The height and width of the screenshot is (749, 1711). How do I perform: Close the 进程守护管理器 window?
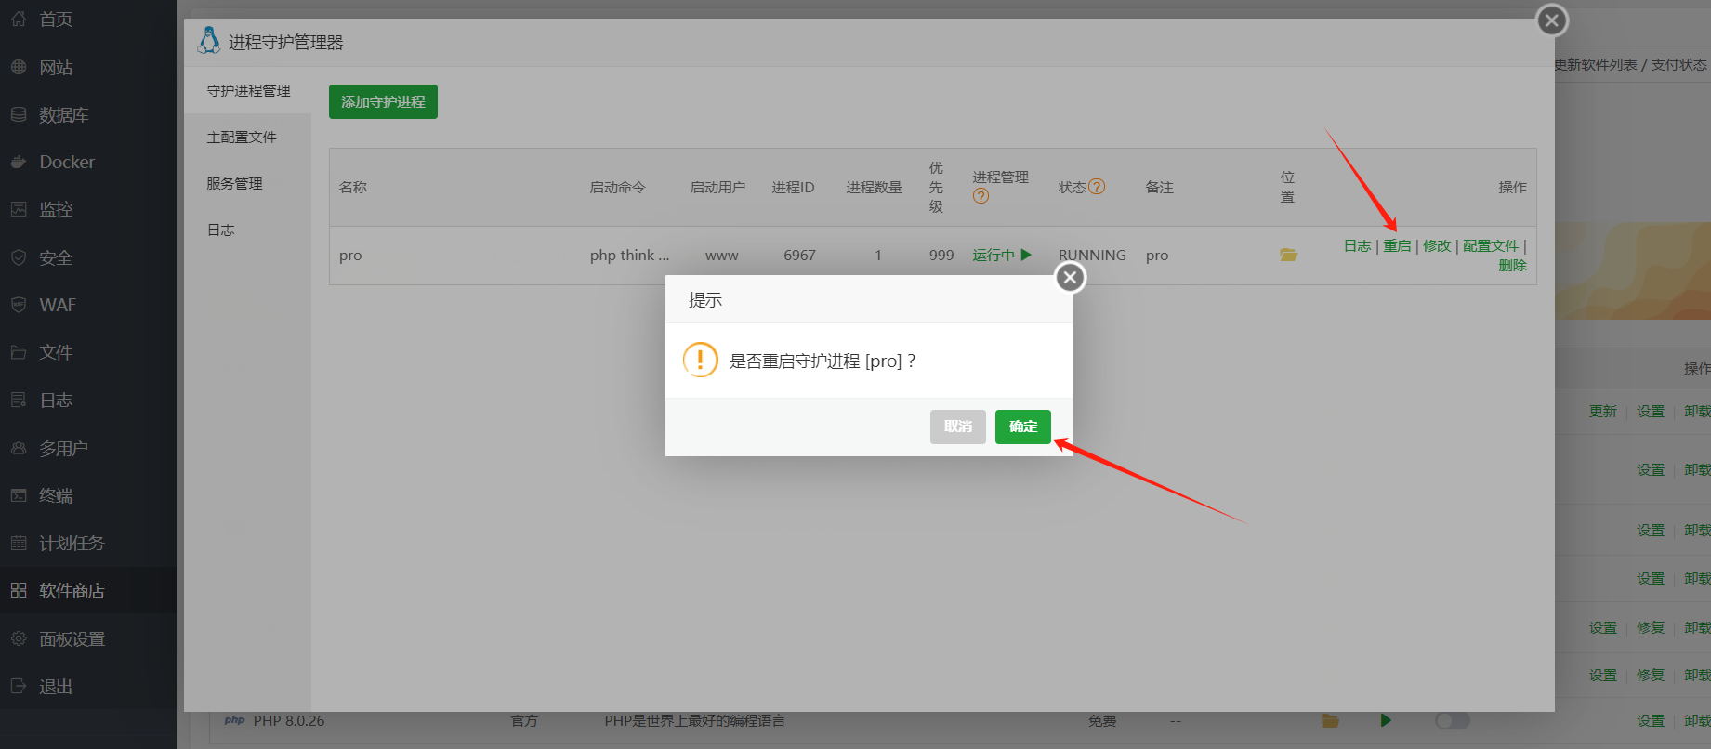tap(1551, 20)
